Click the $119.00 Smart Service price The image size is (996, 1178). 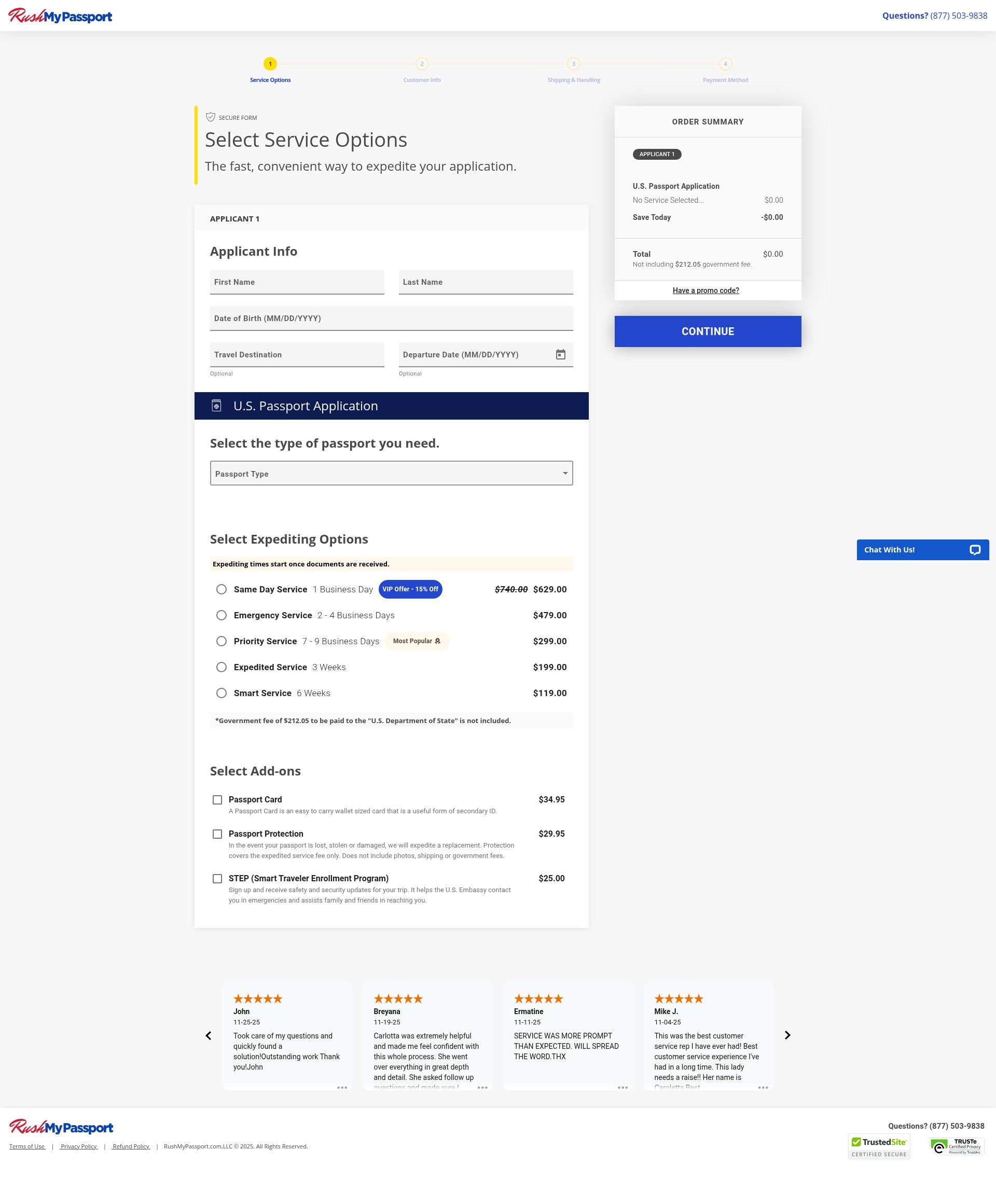coord(549,693)
